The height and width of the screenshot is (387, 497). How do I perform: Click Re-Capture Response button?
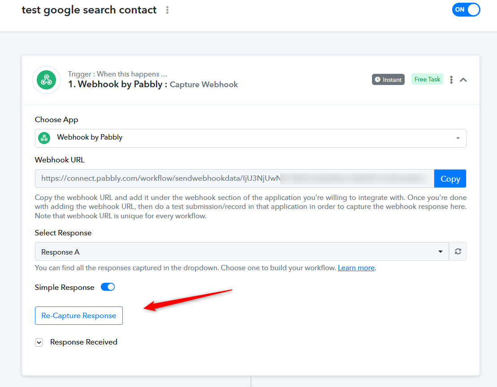click(78, 315)
